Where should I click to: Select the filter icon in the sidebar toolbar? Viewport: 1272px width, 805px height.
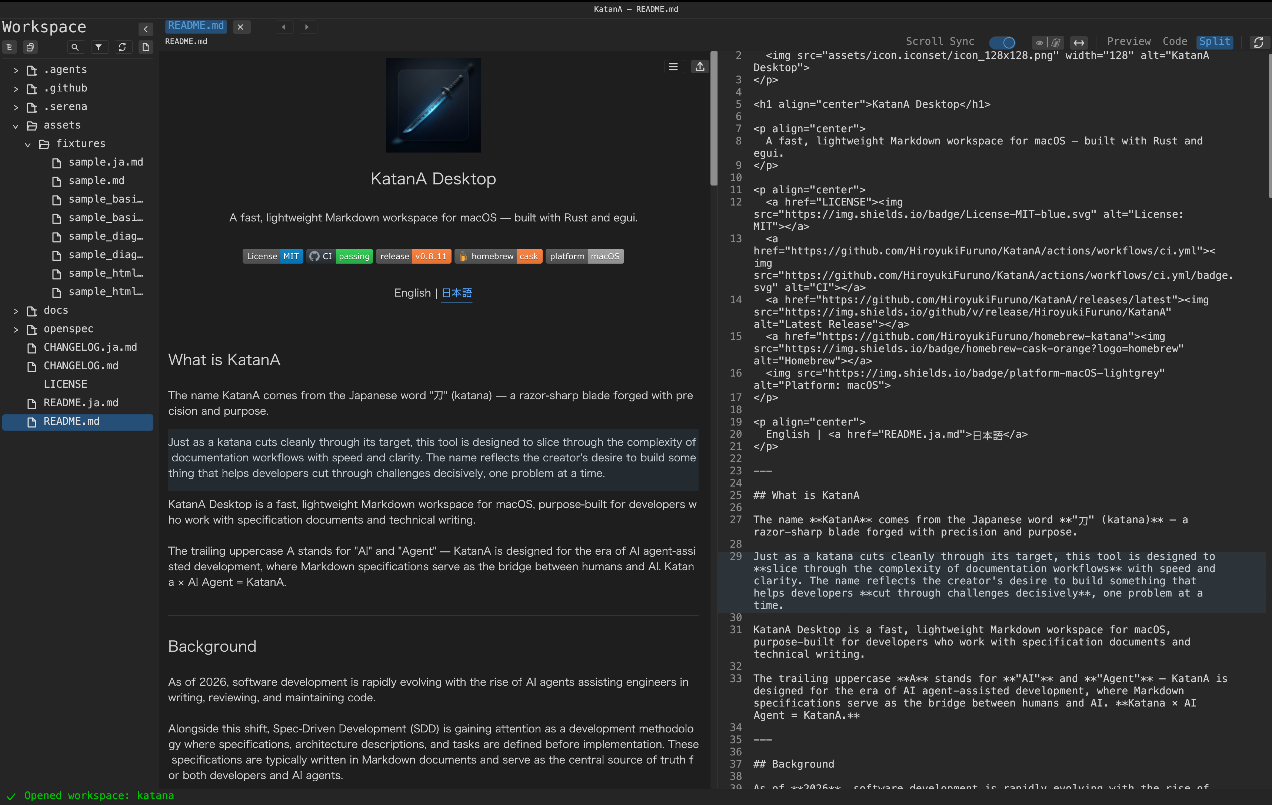(x=99, y=47)
